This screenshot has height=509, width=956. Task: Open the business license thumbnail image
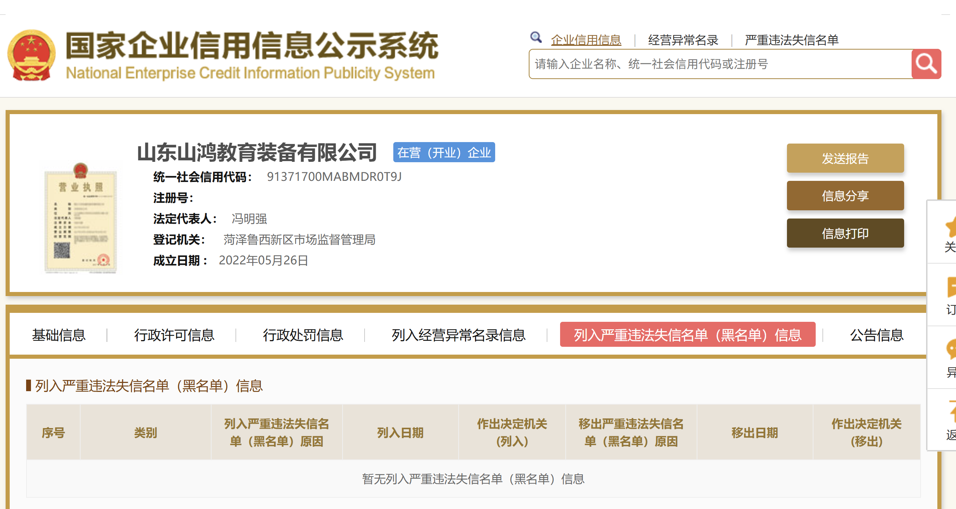pos(80,219)
